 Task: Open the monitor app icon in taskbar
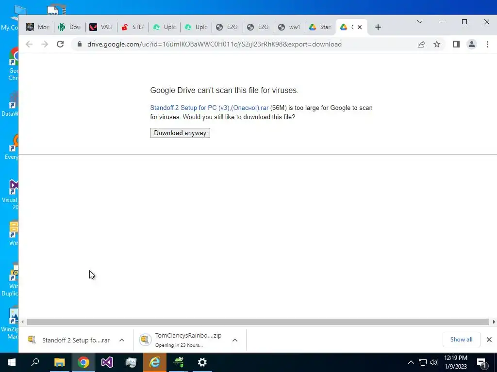click(131, 362)
